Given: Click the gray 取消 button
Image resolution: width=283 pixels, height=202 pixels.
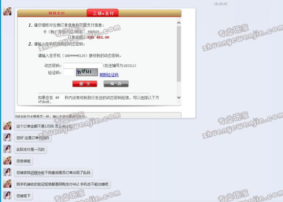Looking at the screenshot, I should pos(116,84).
